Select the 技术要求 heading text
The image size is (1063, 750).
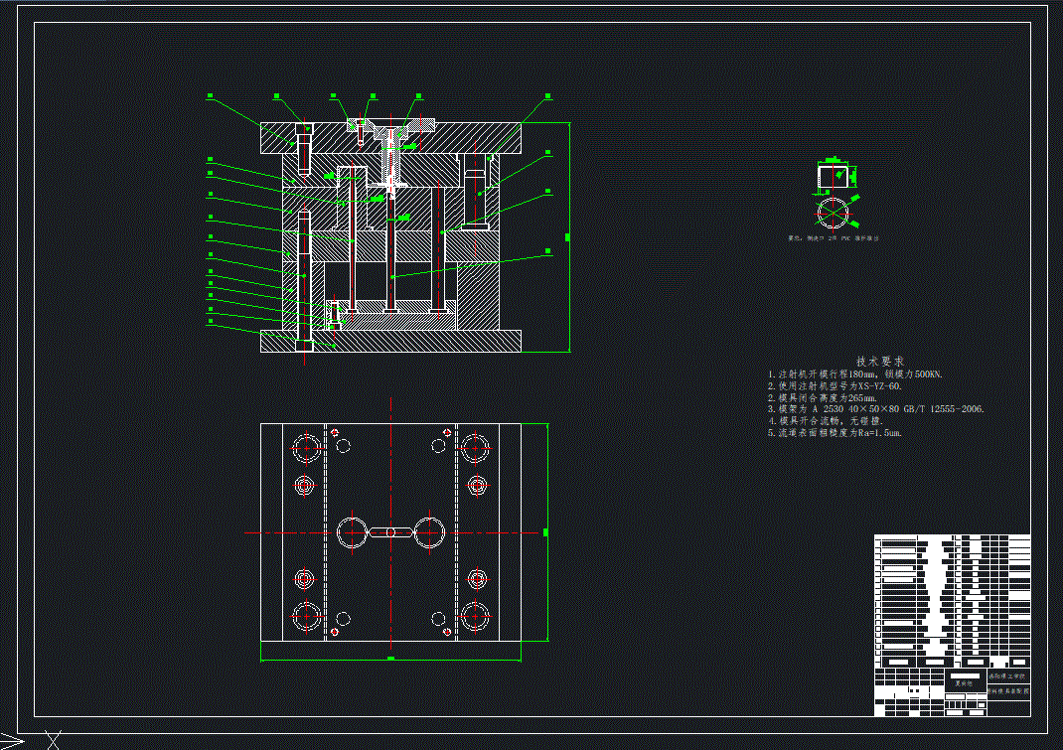[879, 362]
